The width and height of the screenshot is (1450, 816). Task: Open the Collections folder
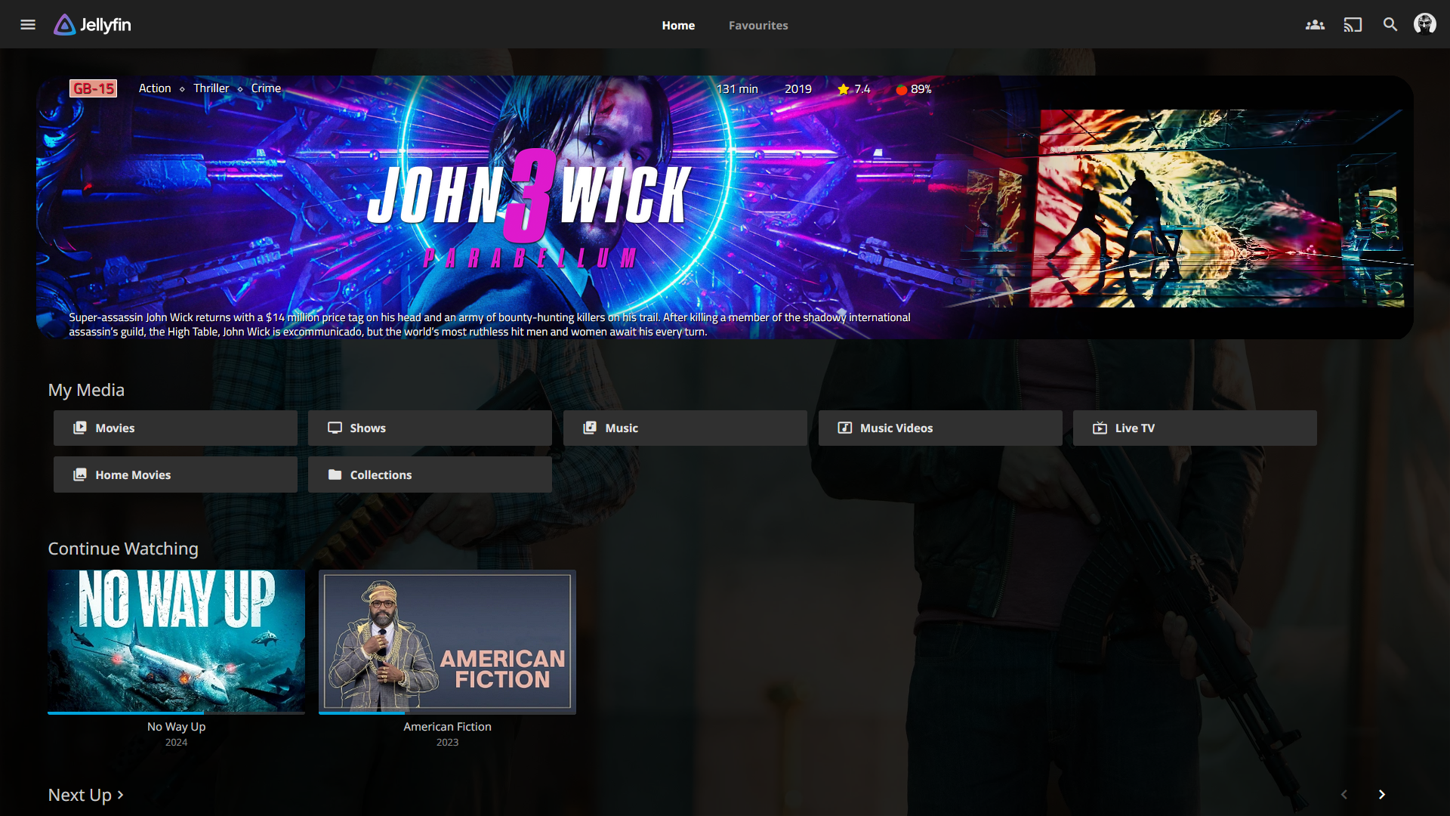pos(430,475)
